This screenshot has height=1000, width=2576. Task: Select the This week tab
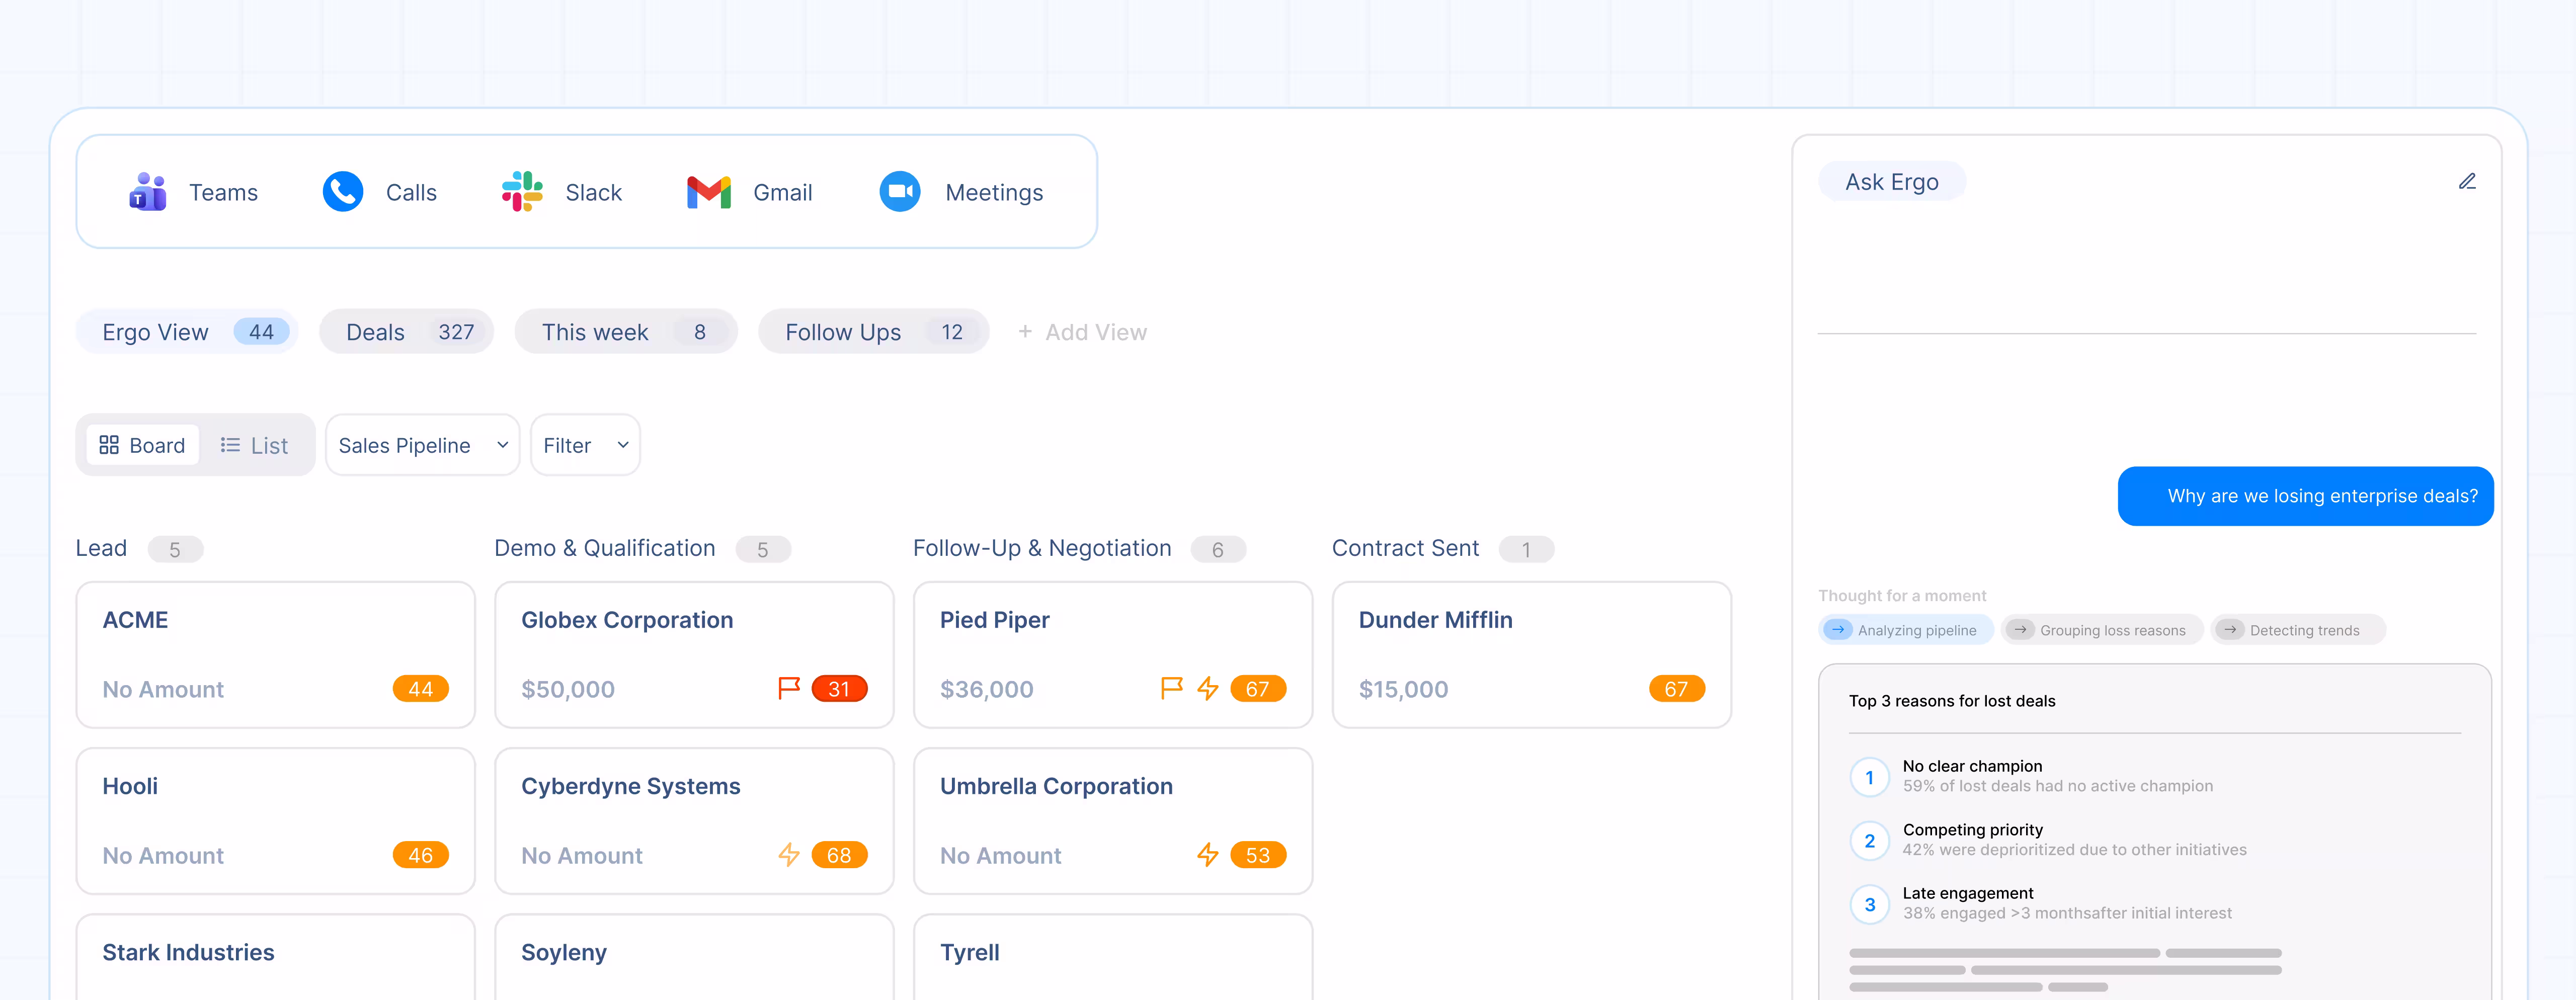coord(626,332)
